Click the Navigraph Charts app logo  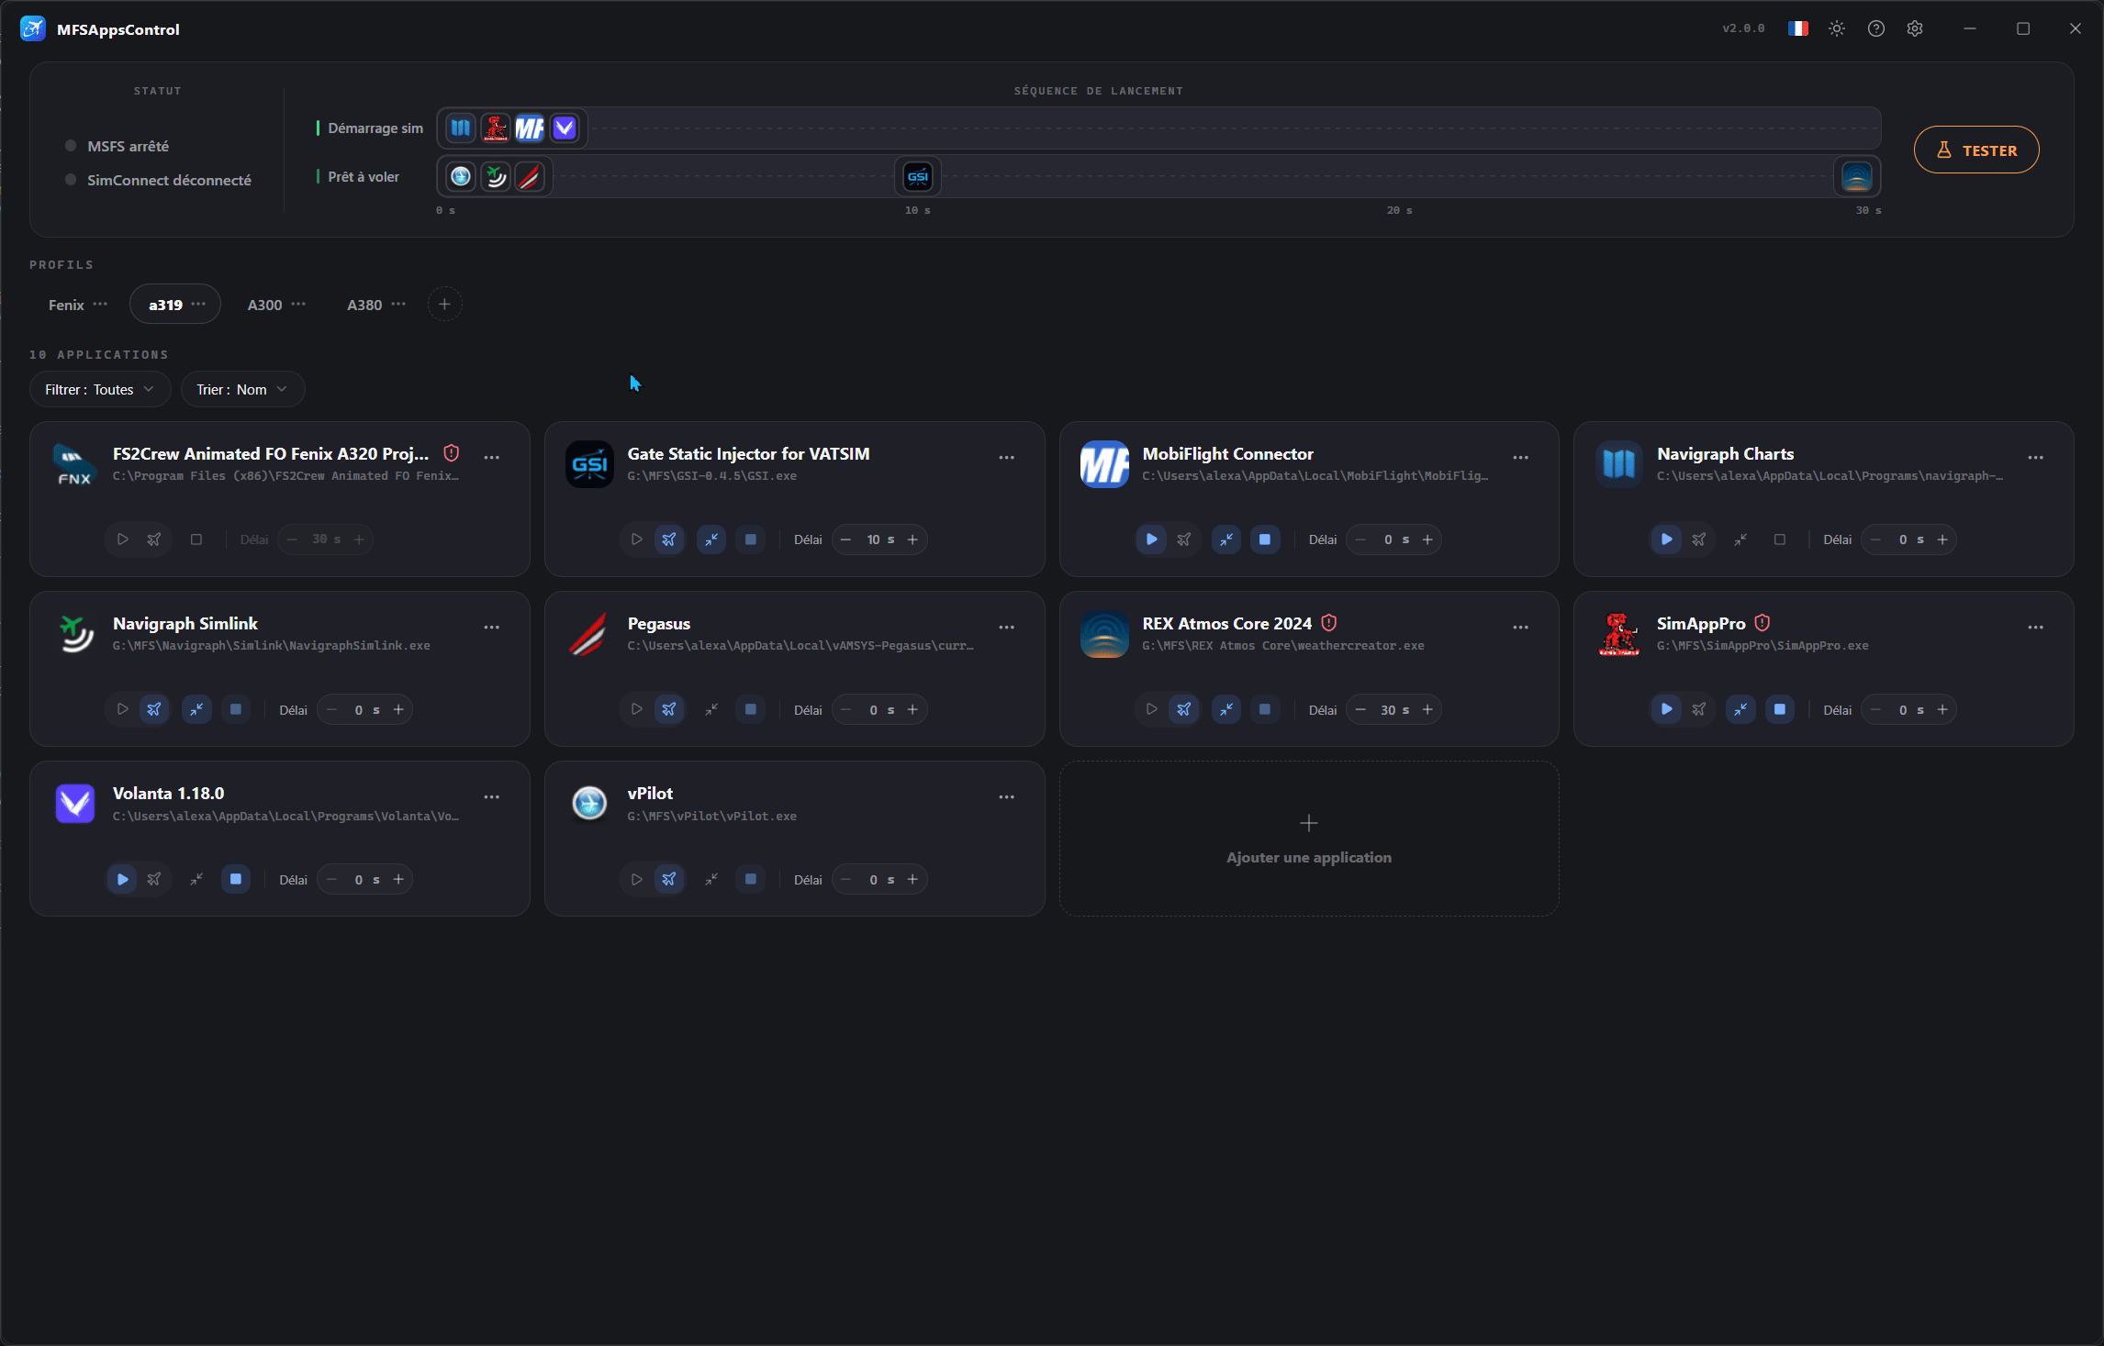[x=1618, y=464]
